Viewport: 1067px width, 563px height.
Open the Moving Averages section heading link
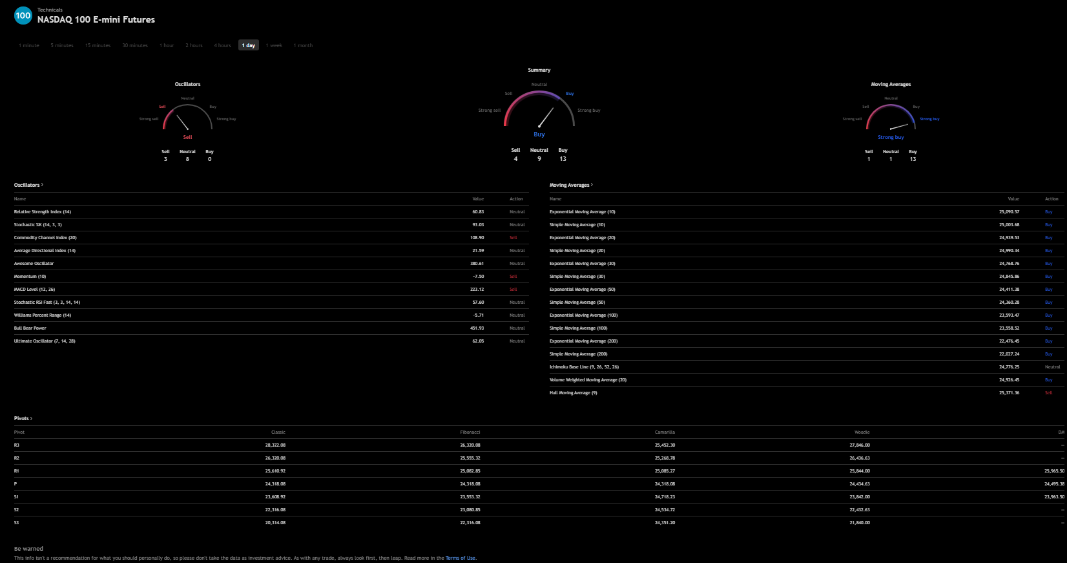[571, 185]
